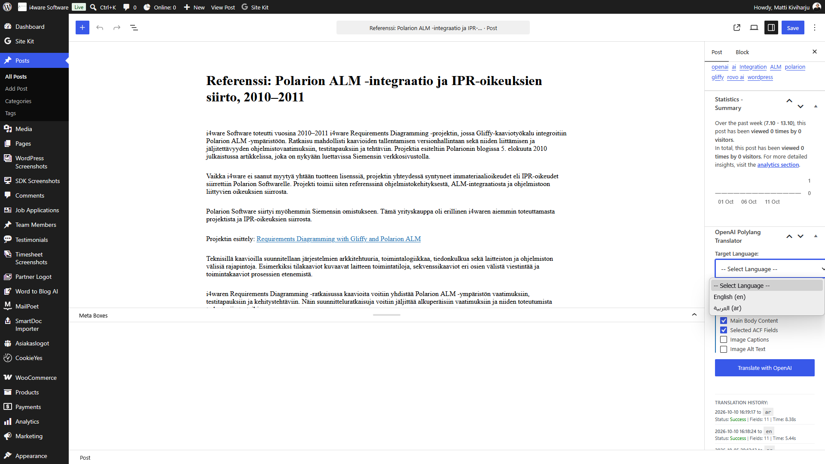Enable the Image Captions checkbox
Viewport: 825px width, 464px height.
pos(724,339)
